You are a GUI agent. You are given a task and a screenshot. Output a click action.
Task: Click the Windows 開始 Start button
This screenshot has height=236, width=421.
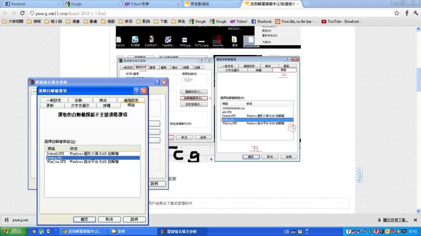(x=13, y=231)
